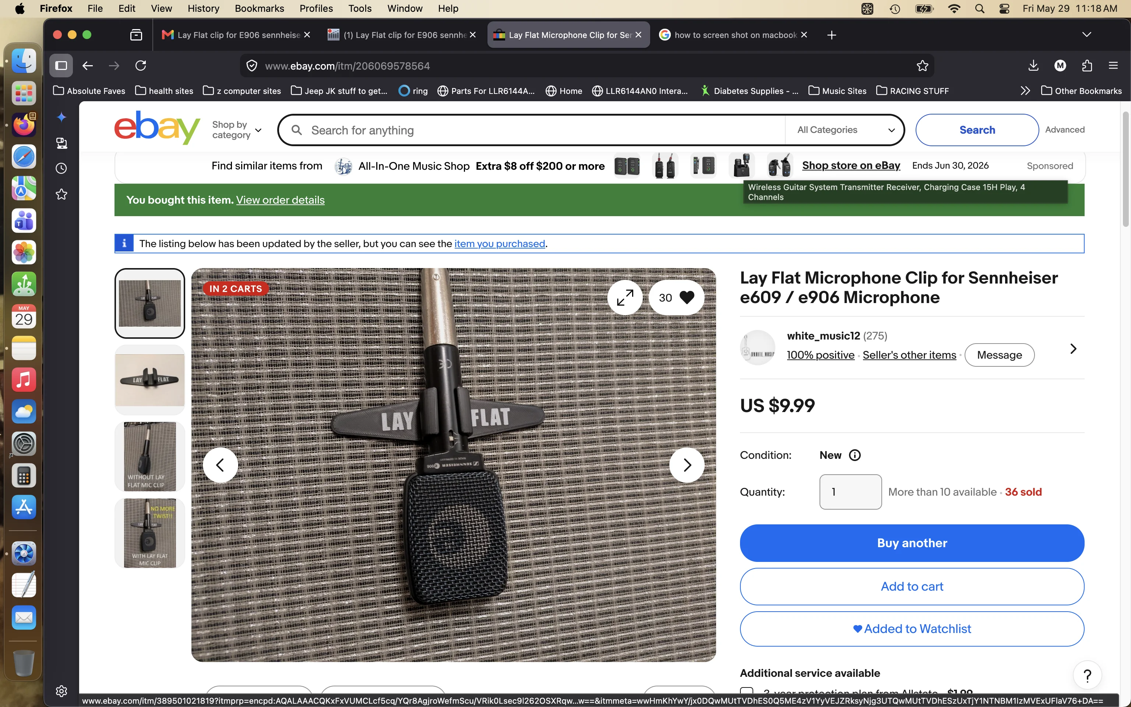The height and width of the screenshot is (707, 1131).
Task: Open the Tools menu
Action: [359, 8]
